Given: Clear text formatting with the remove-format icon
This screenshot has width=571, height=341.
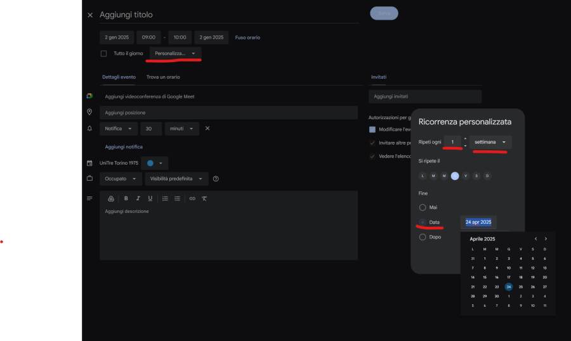Looking at the screenshot, I should pos(204,198).
